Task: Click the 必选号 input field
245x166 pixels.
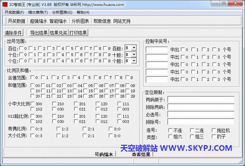Action: coord(201,115)
